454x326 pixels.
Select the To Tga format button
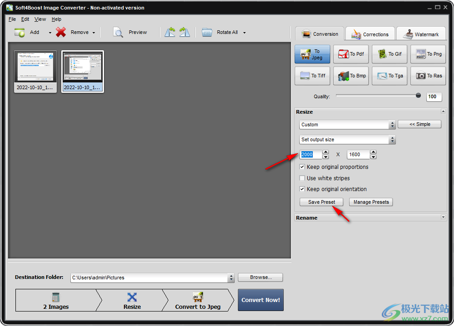pyautogui.click(x=390, y=76)
